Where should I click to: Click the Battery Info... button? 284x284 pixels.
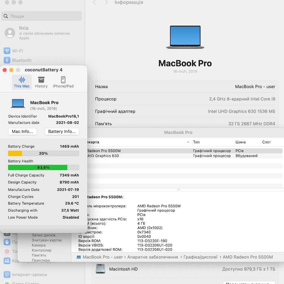62,132
